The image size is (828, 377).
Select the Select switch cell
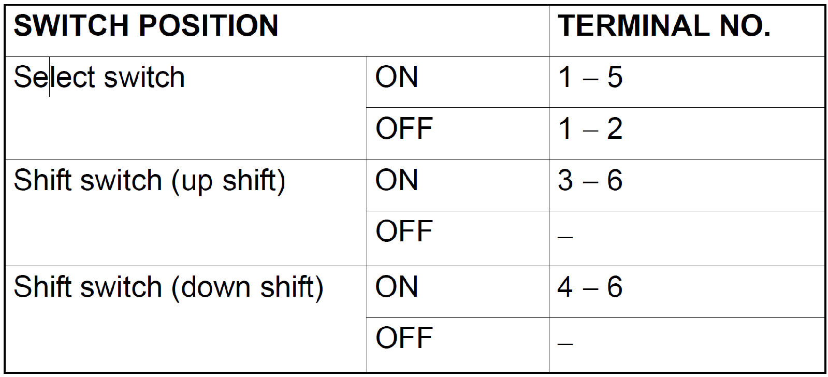click(x=185, y=108)
